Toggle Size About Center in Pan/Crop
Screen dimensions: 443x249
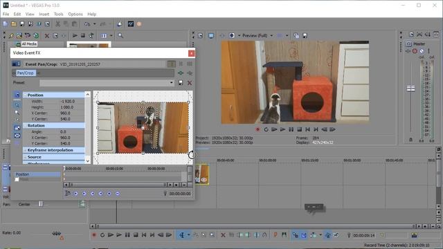tap(17, 136)
